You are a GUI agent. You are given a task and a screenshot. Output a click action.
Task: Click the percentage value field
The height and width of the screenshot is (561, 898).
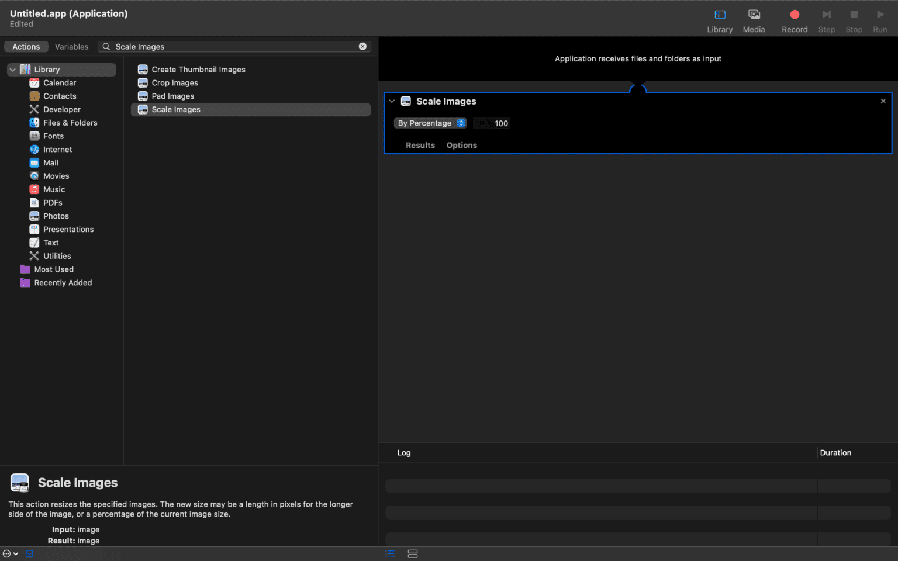point(492,123)
